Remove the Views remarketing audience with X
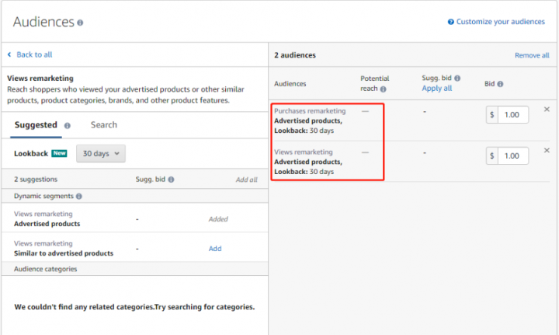559x335 pixels. 547,150
